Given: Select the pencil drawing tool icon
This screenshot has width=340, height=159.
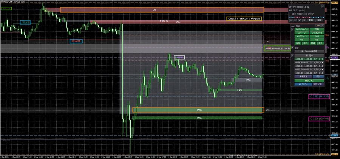Looking at the screenshot, I should tap(300, 20).
